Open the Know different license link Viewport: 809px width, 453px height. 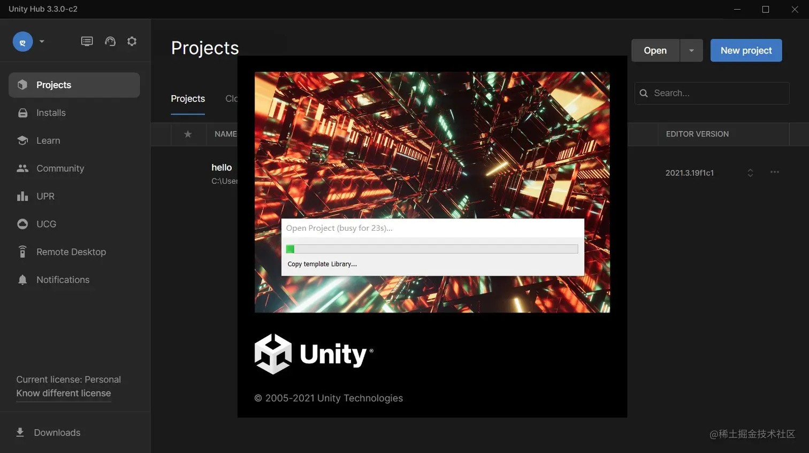coord(63,393)
